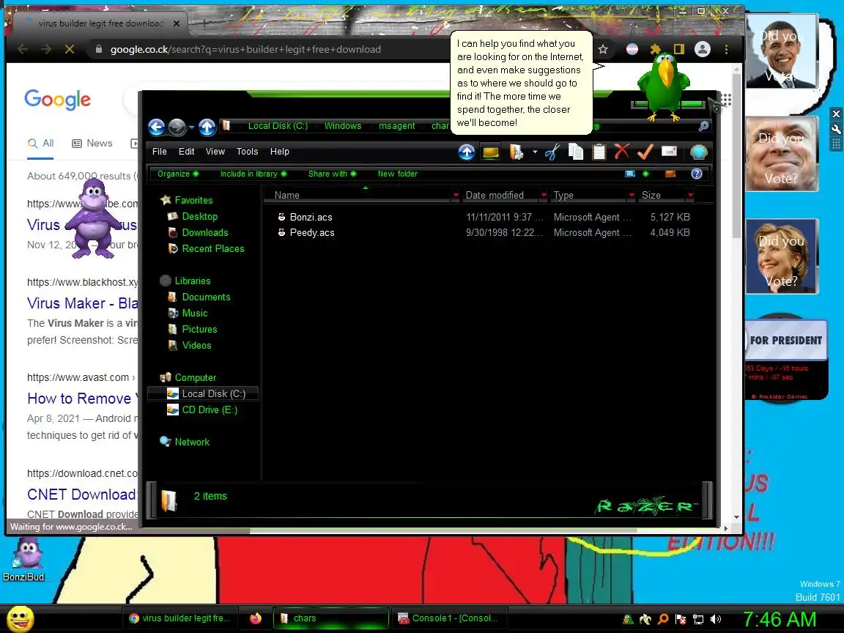Select Documents in Libraries
The height and width of the screenshot is (633, 844).
tap(206, 297)
